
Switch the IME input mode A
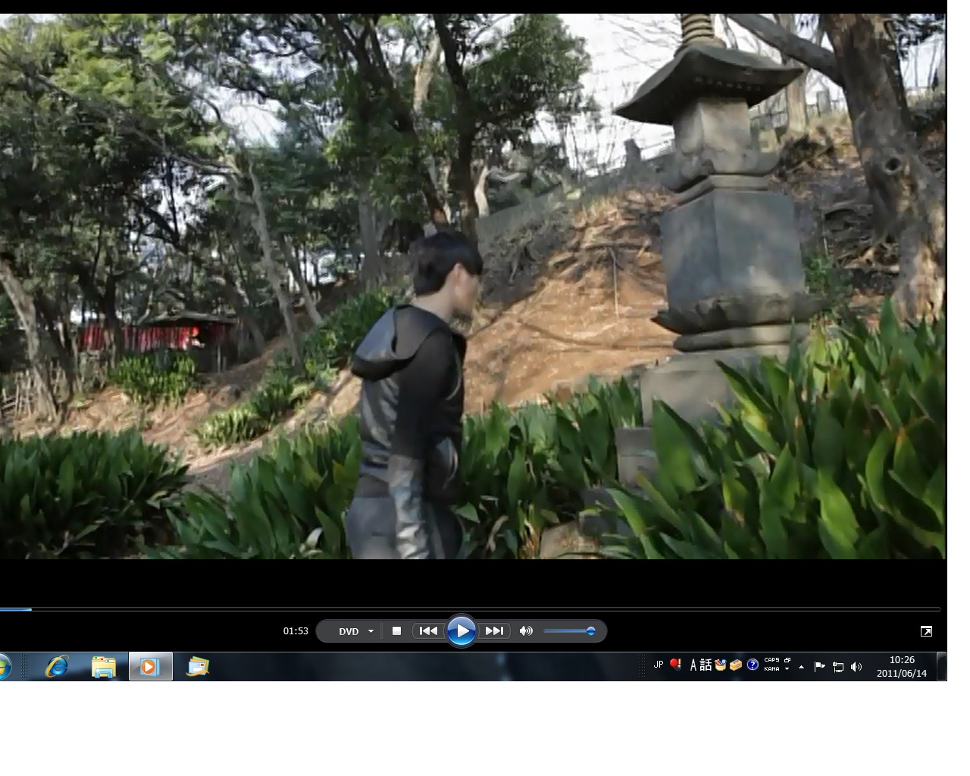click(x=693, y=665)
